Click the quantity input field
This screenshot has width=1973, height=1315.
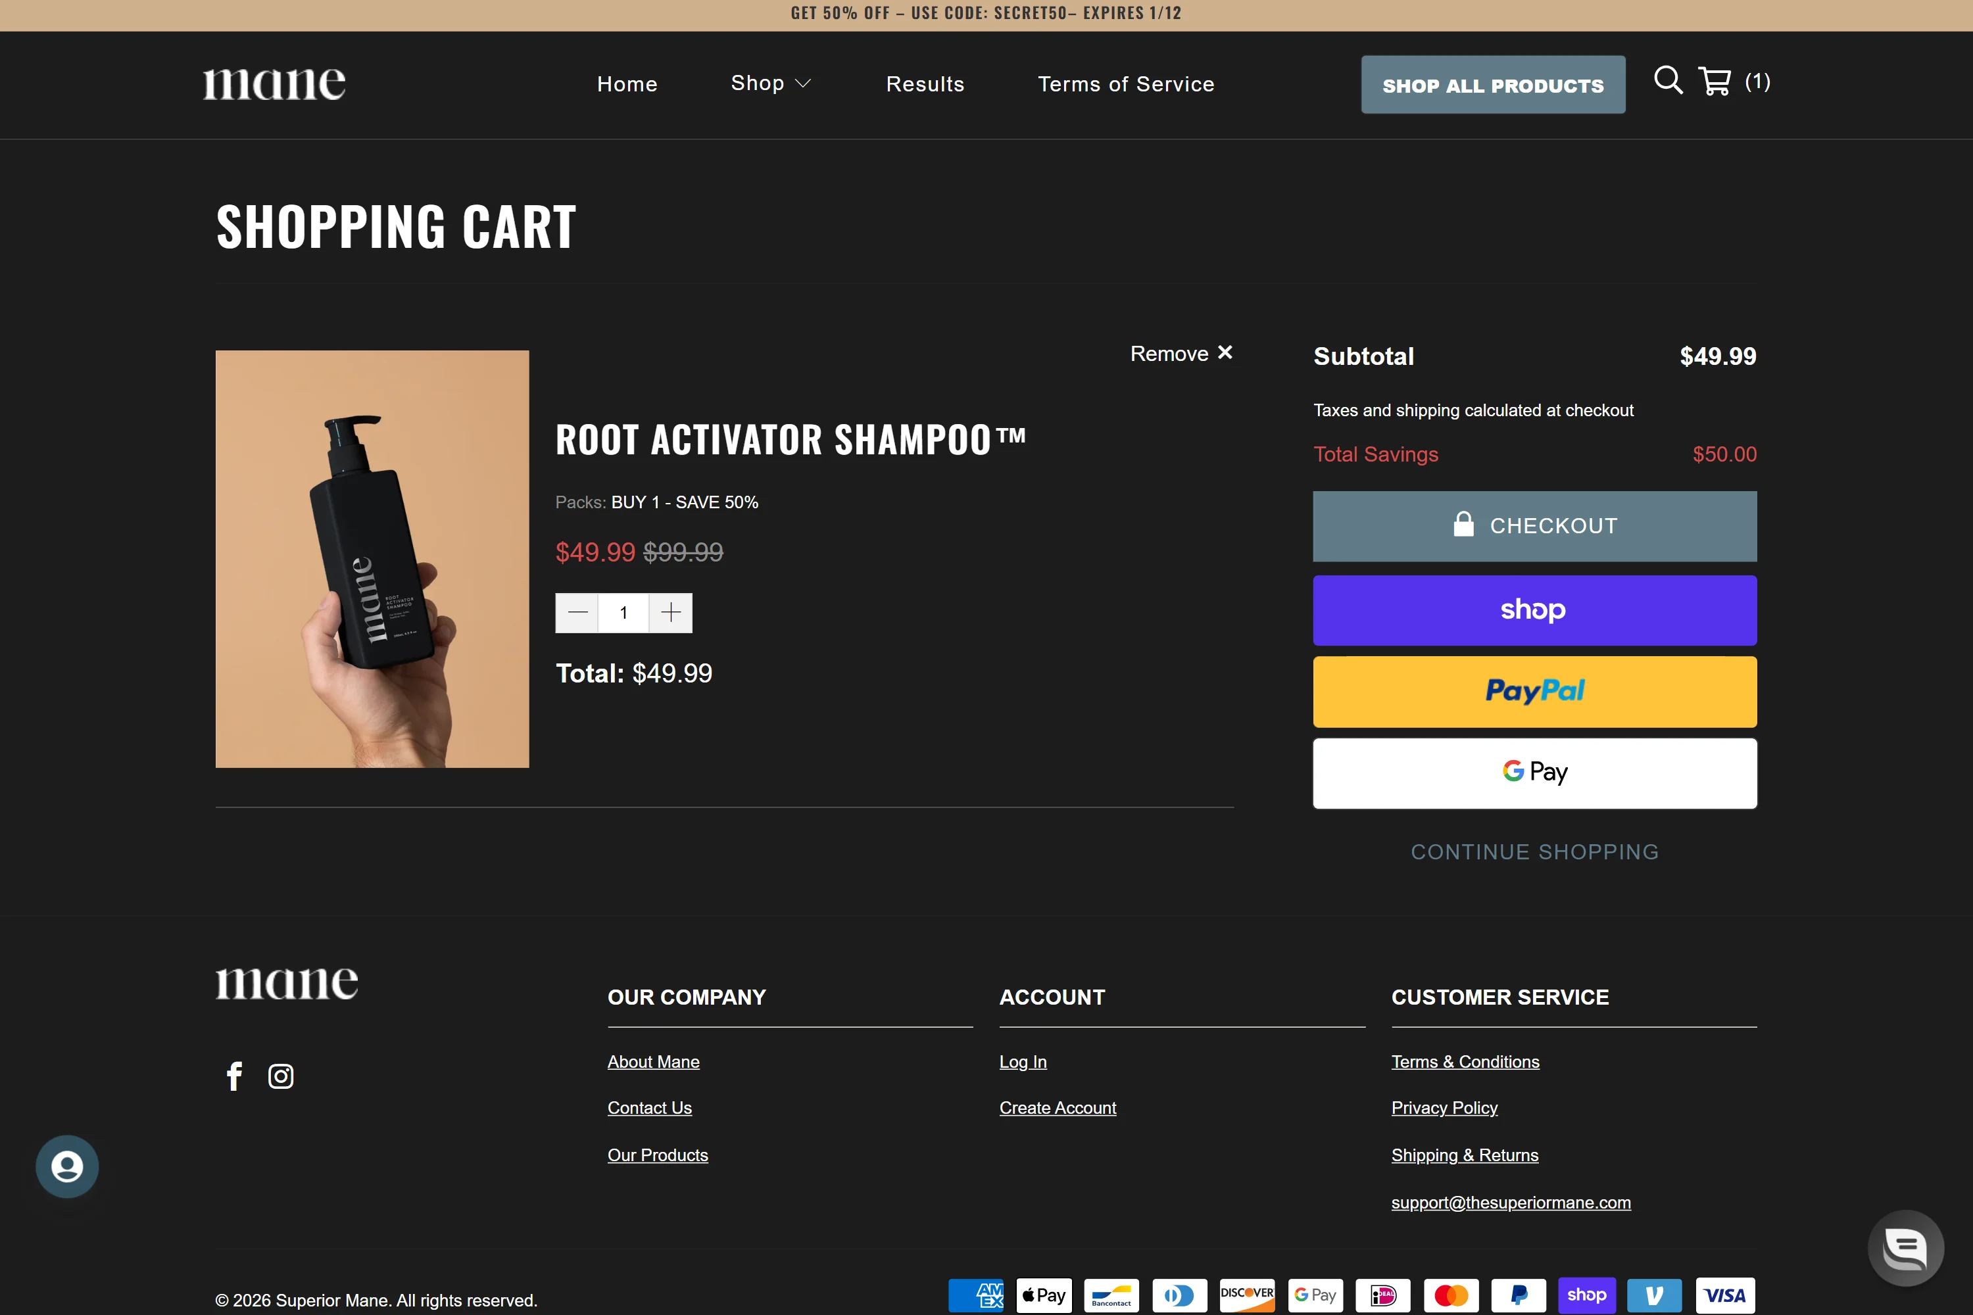coord(623,613)
